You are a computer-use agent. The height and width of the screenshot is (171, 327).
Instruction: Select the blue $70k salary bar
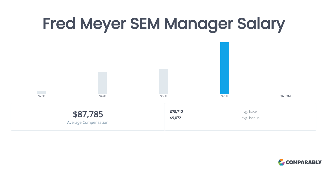pyautogui.click(x=225, y=68)
